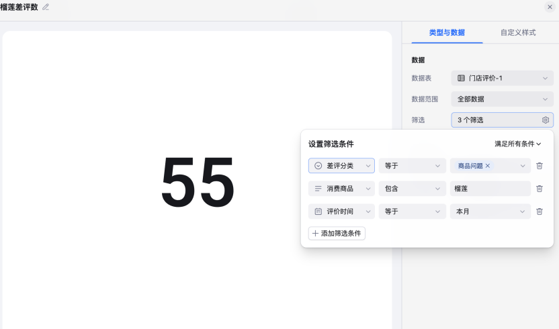Image resolution: width=559 pixels, height=329 pixels.
Task: Open the 包含 operator dropdown
Action: coord(412,189)
